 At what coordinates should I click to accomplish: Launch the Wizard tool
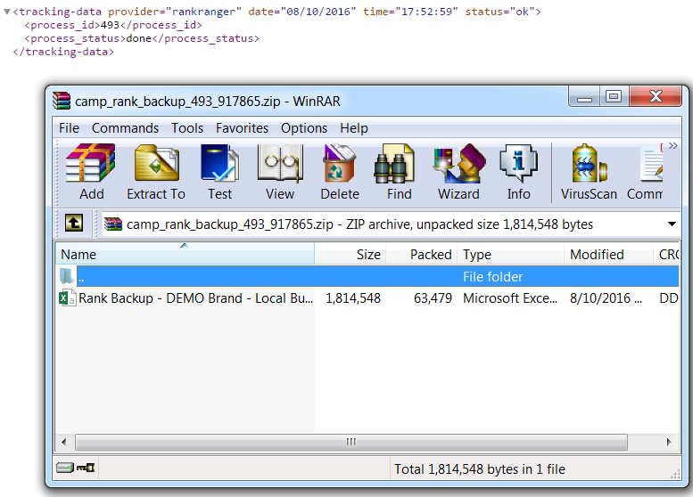click(x=458, y=173)
